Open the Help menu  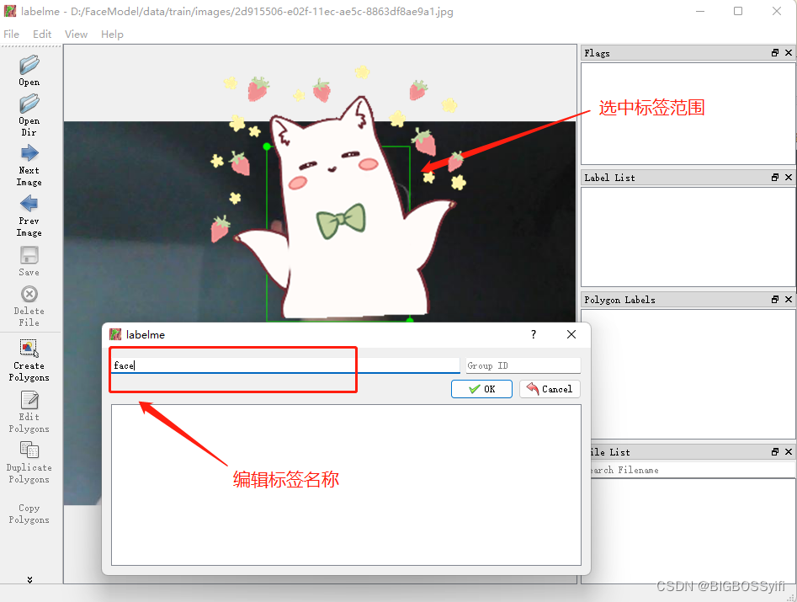tap(112, 34)
